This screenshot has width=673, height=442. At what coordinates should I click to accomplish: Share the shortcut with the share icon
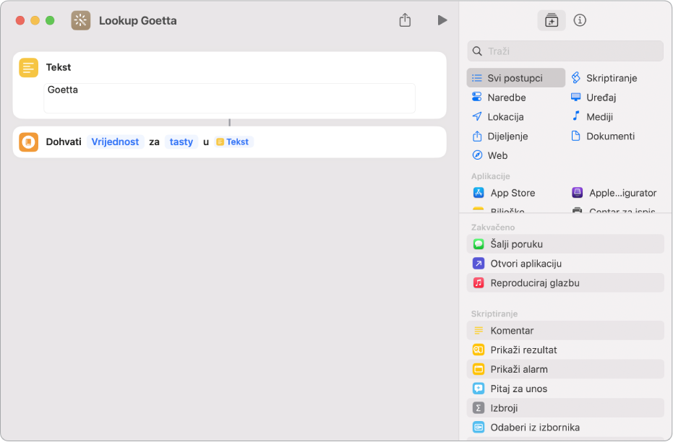(x=405, y=20)
